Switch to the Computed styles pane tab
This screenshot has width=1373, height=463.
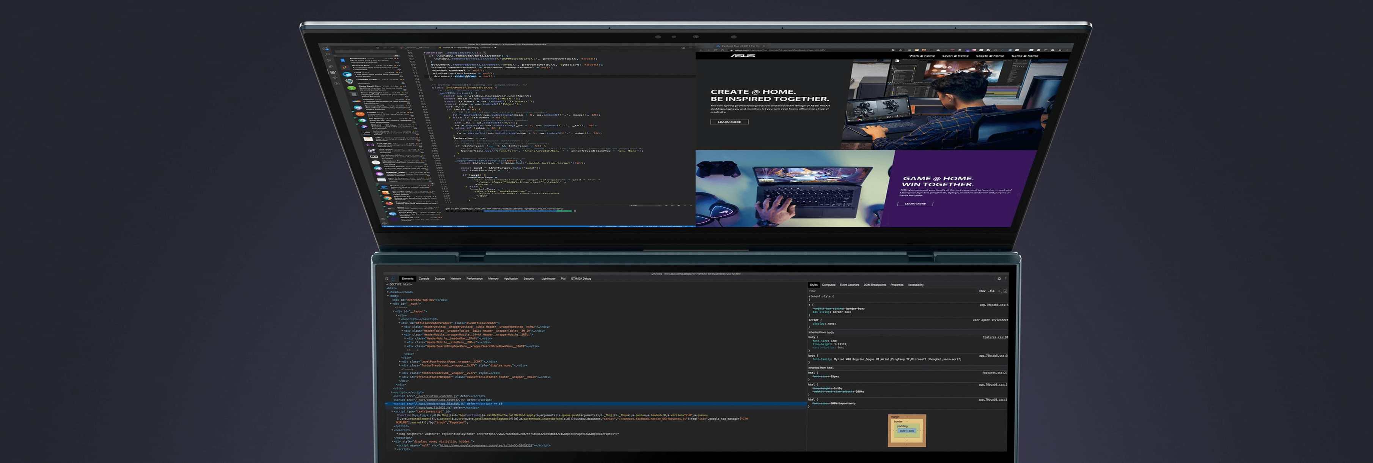point(829,285)
